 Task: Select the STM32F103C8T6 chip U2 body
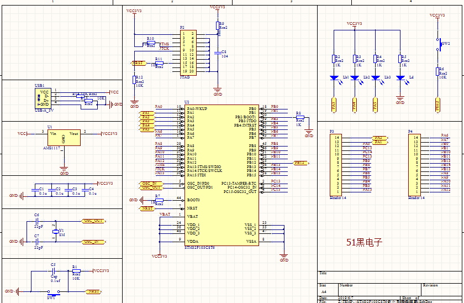222,175
